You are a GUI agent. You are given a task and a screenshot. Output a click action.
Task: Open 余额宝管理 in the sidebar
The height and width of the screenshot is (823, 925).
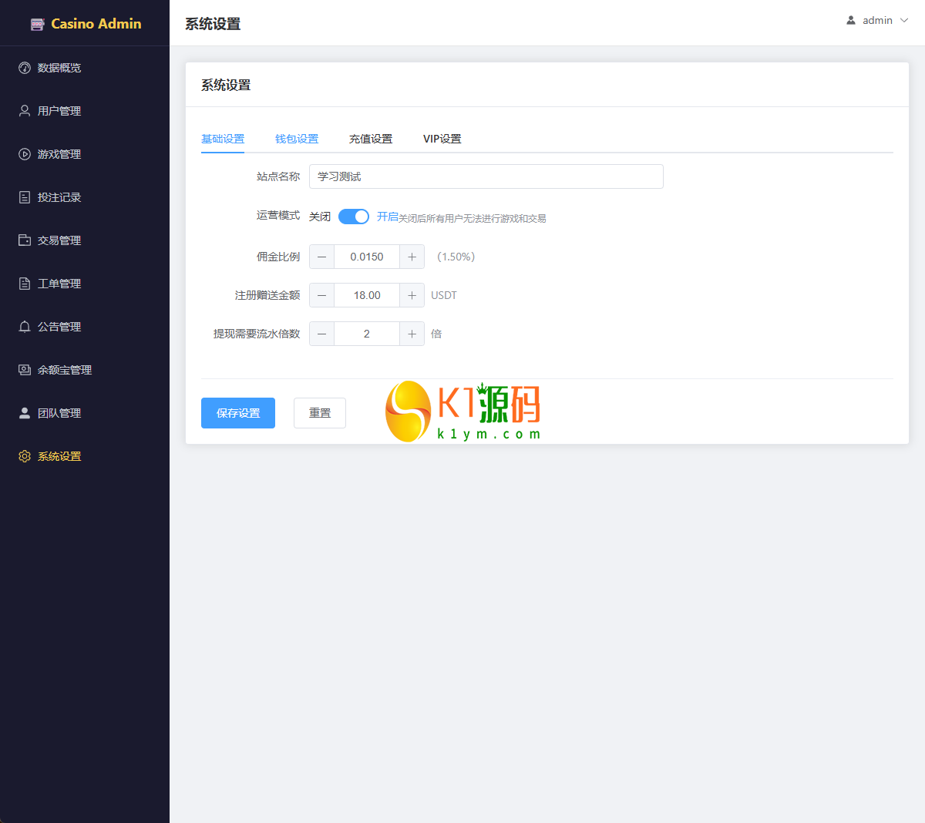coord(85,370)
